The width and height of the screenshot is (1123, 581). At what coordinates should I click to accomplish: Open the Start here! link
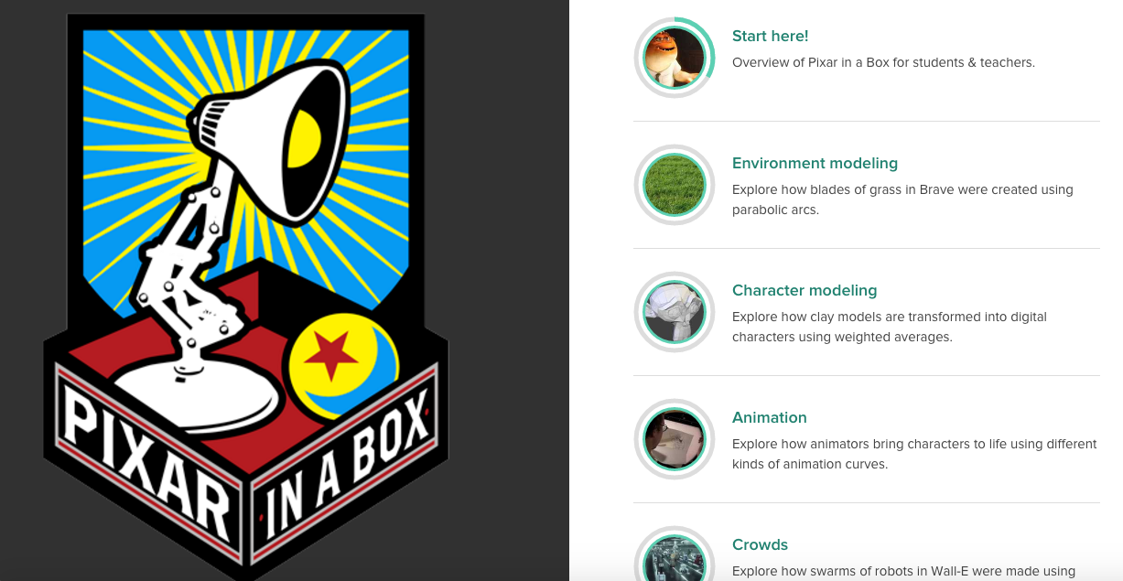pyautogui.click(x=770, y=36)
